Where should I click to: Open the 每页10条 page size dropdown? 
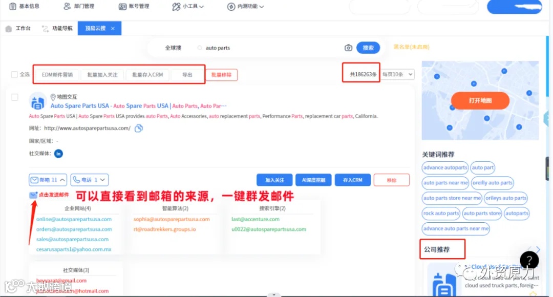click(397, 74)
